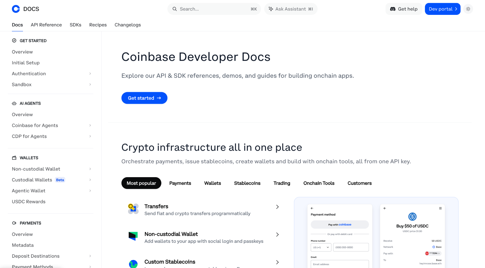Click the Custom Stablecoins card title

pos(170,262)
